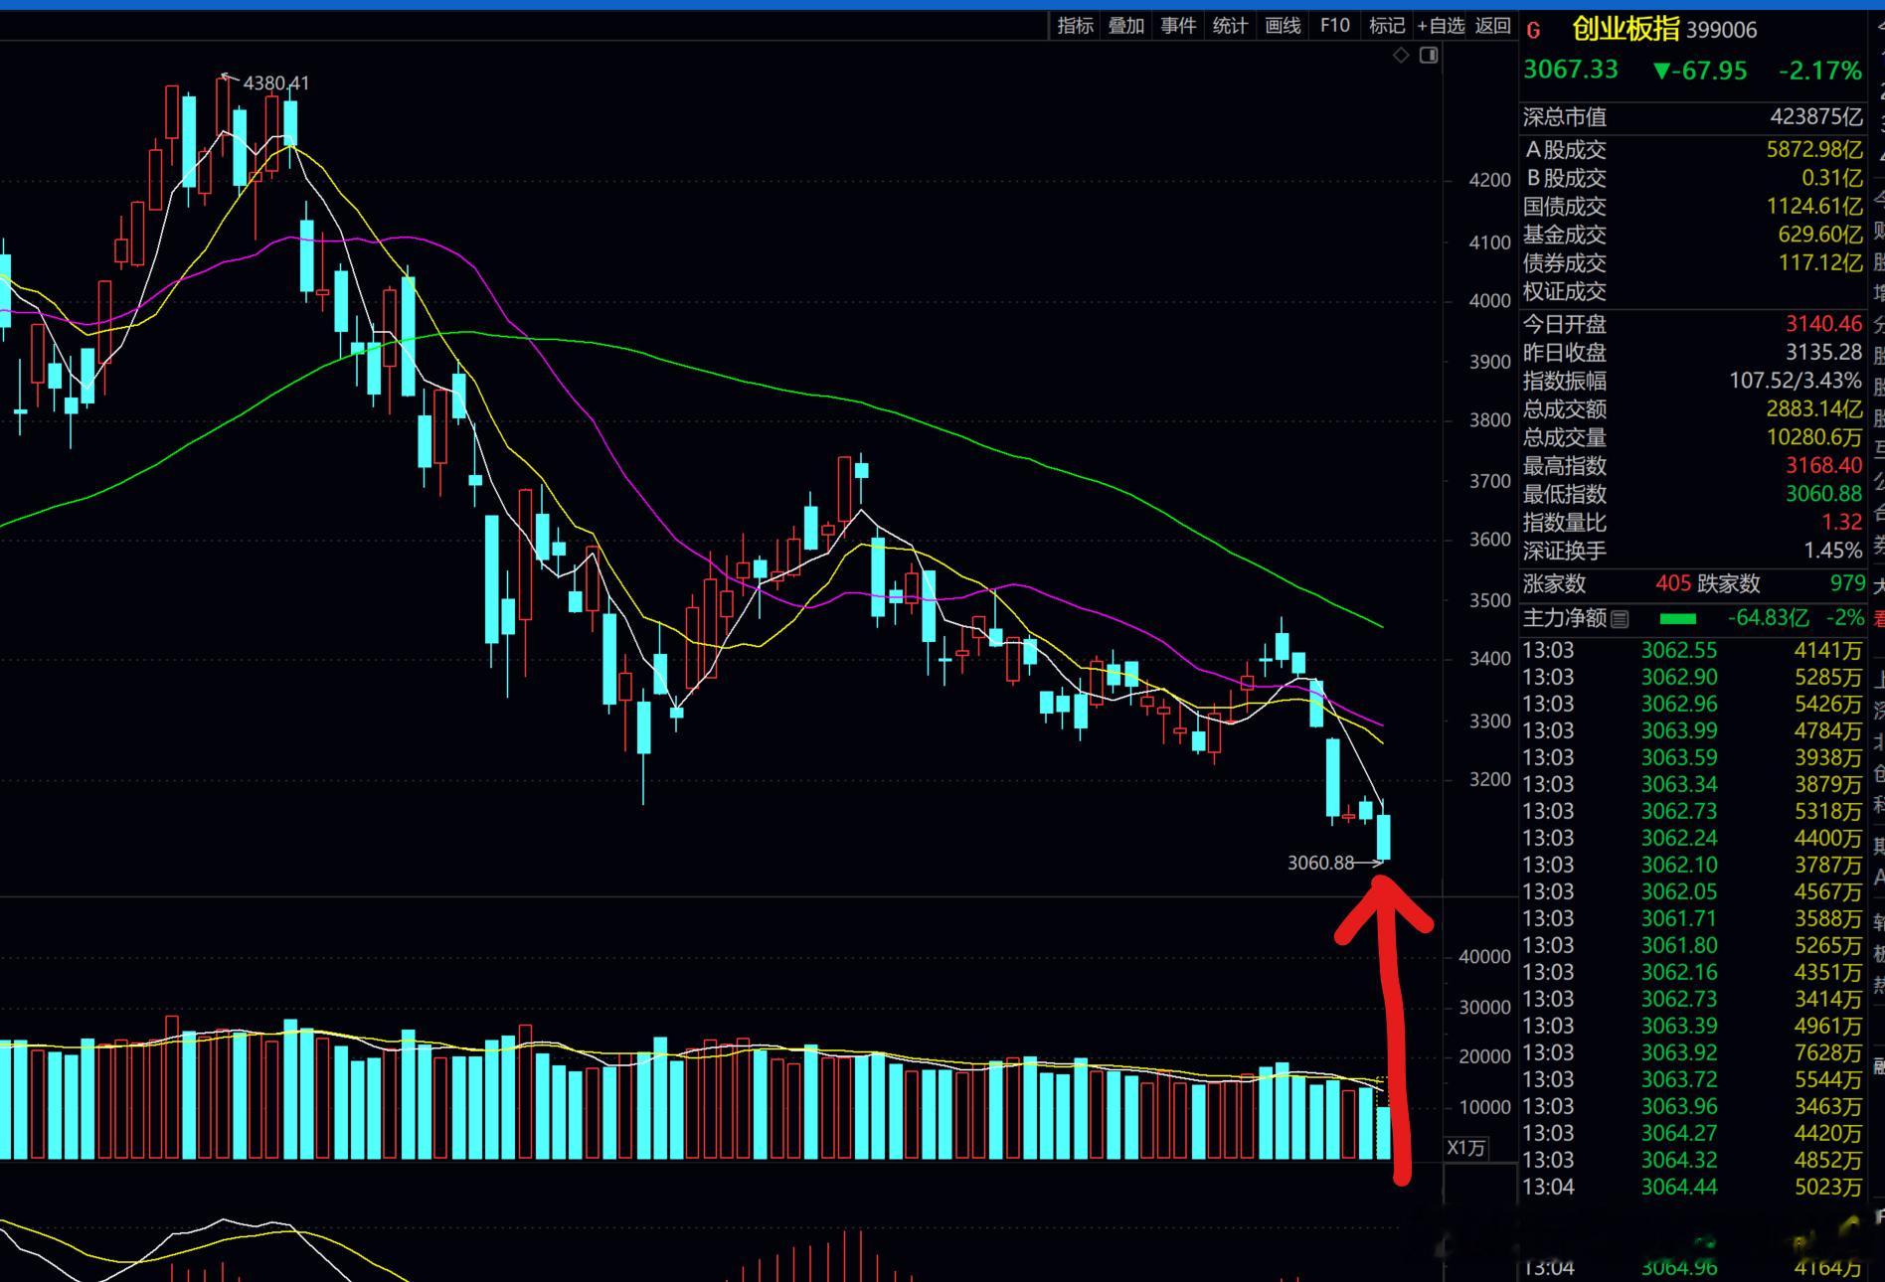1885x1282 pixels.
Task: Click the 创业板指 index name
Action: pyautogui.click(x=1626, y=29)
